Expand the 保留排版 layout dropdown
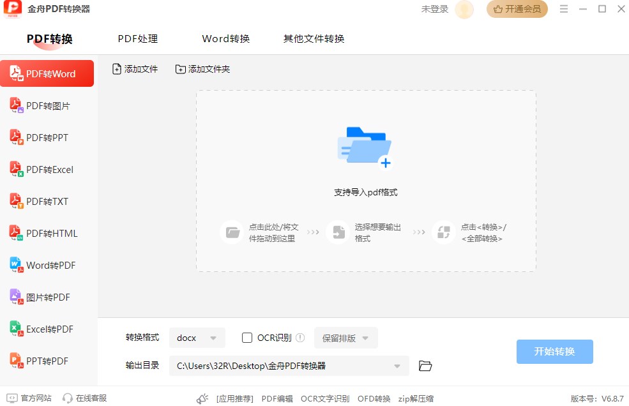This screenshot has height=406, width=629. click(345, 338)
